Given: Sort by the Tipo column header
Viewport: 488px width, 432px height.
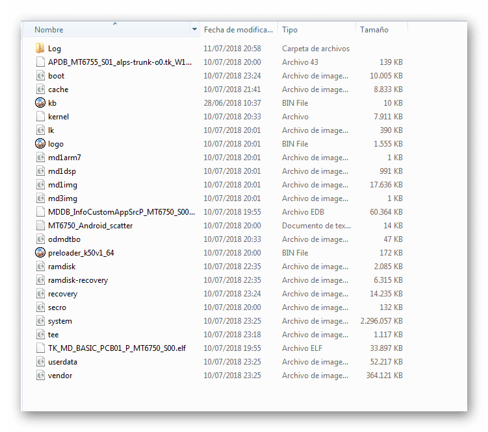Looking at the screenshot, I should pos(316,29).
